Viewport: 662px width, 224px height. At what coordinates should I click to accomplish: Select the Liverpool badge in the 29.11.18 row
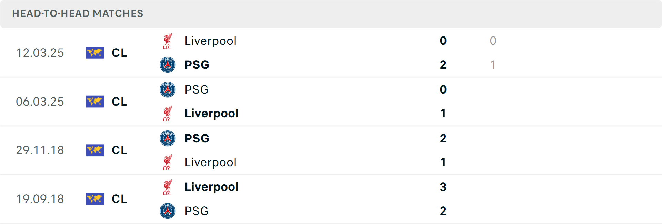(168, 162)
